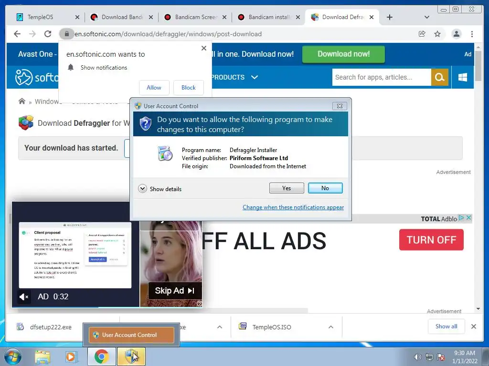Open Change when these notifications appear link
Screen dimensions: 489x366
pyautogui.click(x=293, y=207)
